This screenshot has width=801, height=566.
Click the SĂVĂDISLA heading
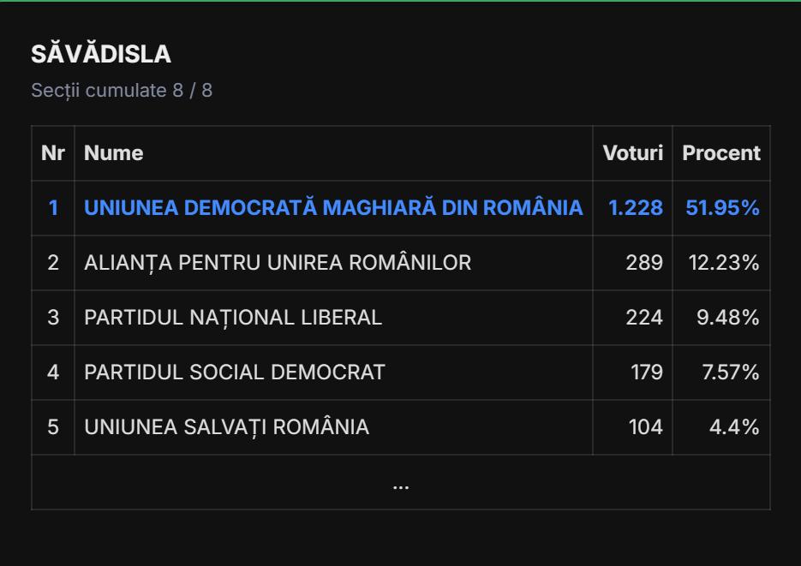pyautogui.click(x=101, y=54)
